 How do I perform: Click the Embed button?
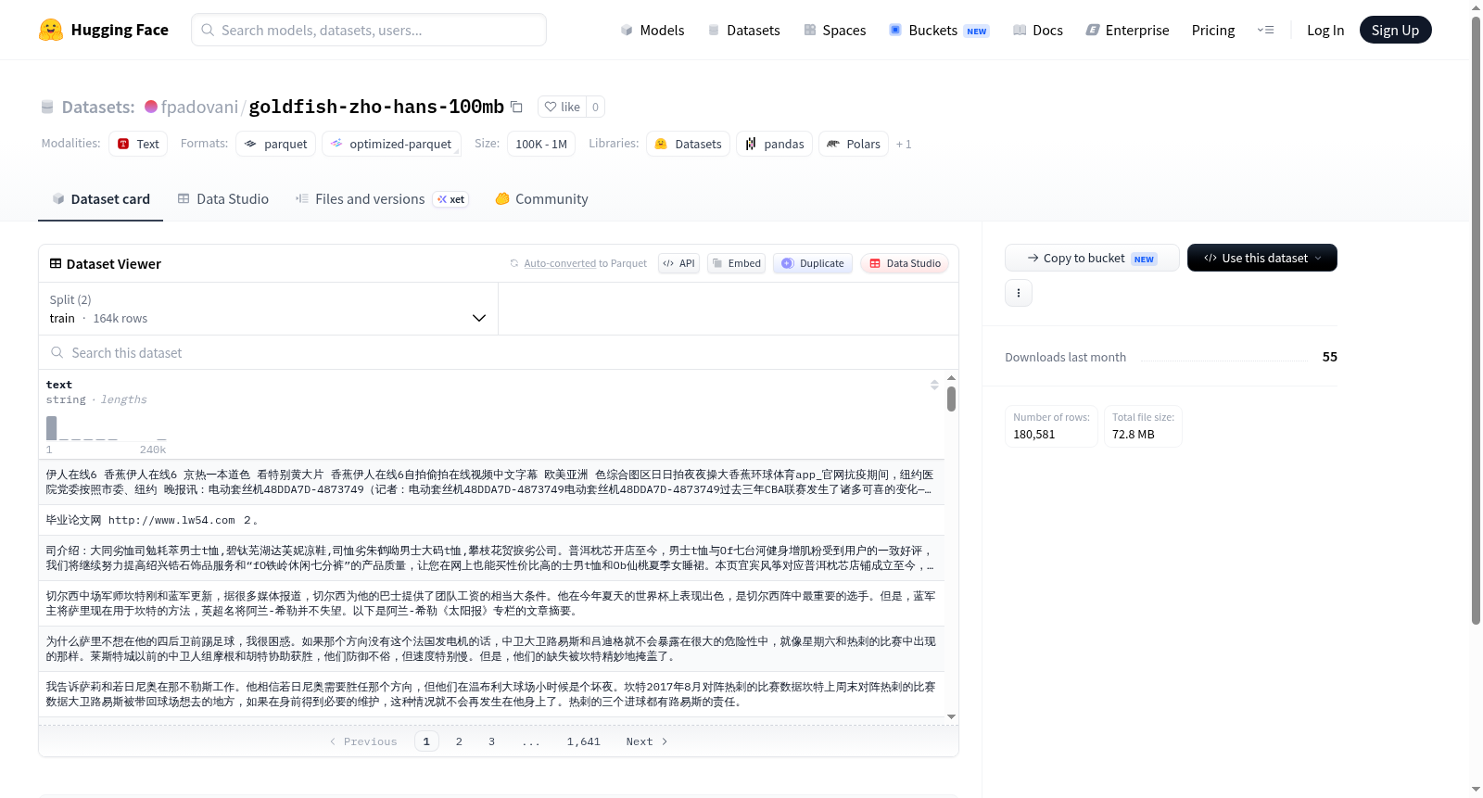point(737,263)
